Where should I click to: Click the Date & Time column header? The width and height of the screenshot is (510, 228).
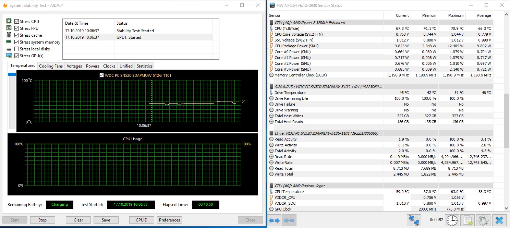pyautogui.click(x=88, y=23)
